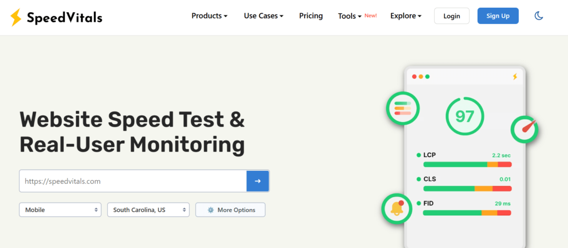Click the LCP progress bar

[467, 165]
